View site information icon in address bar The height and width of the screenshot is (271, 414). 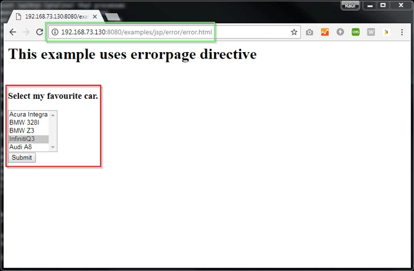54,32
